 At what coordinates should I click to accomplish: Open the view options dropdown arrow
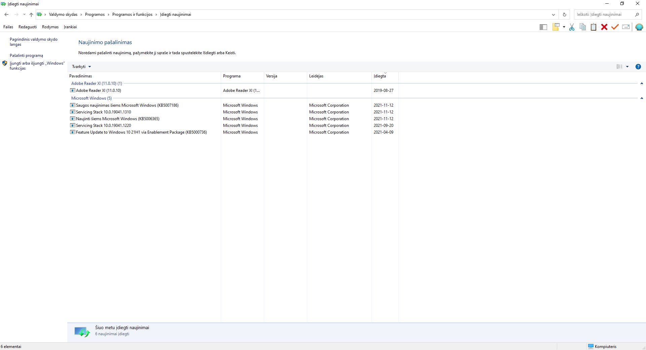click(627, 67)
